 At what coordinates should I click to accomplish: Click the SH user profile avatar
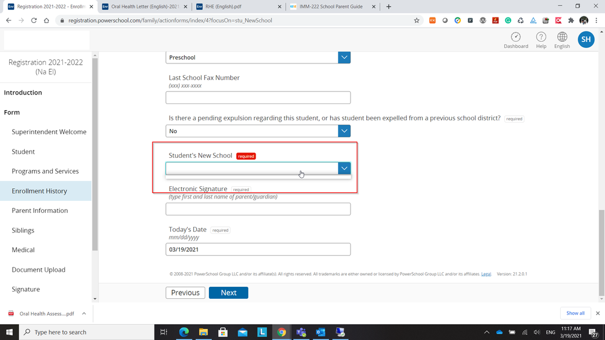(x=586, y=40)
